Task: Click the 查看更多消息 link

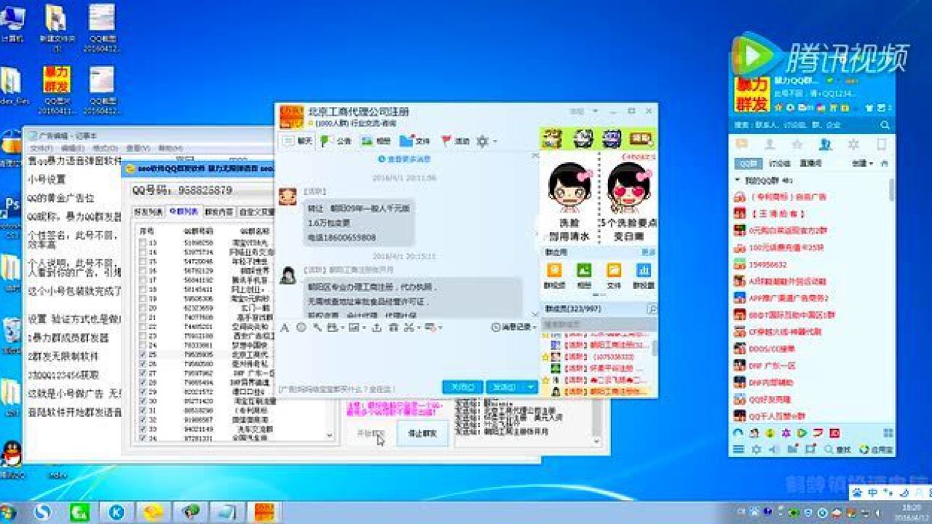Action: tap(404, 159)
